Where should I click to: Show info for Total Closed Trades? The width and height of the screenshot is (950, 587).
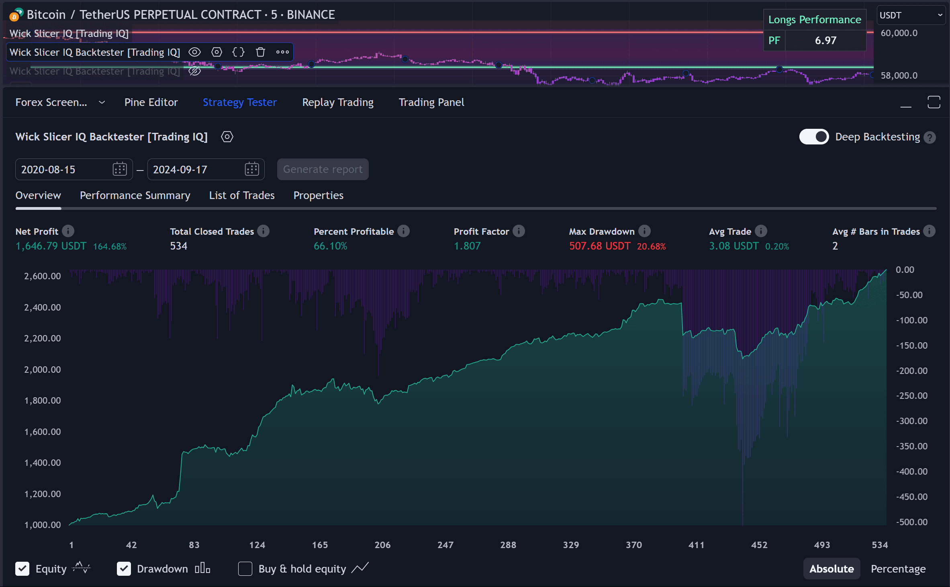264,231
